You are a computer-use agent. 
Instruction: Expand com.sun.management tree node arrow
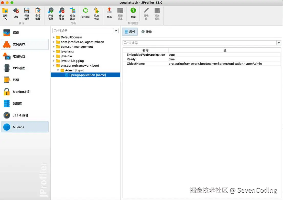pos(53,47)
